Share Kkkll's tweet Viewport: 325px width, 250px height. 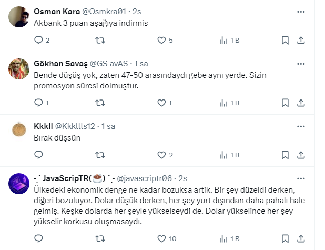[301, 155]
